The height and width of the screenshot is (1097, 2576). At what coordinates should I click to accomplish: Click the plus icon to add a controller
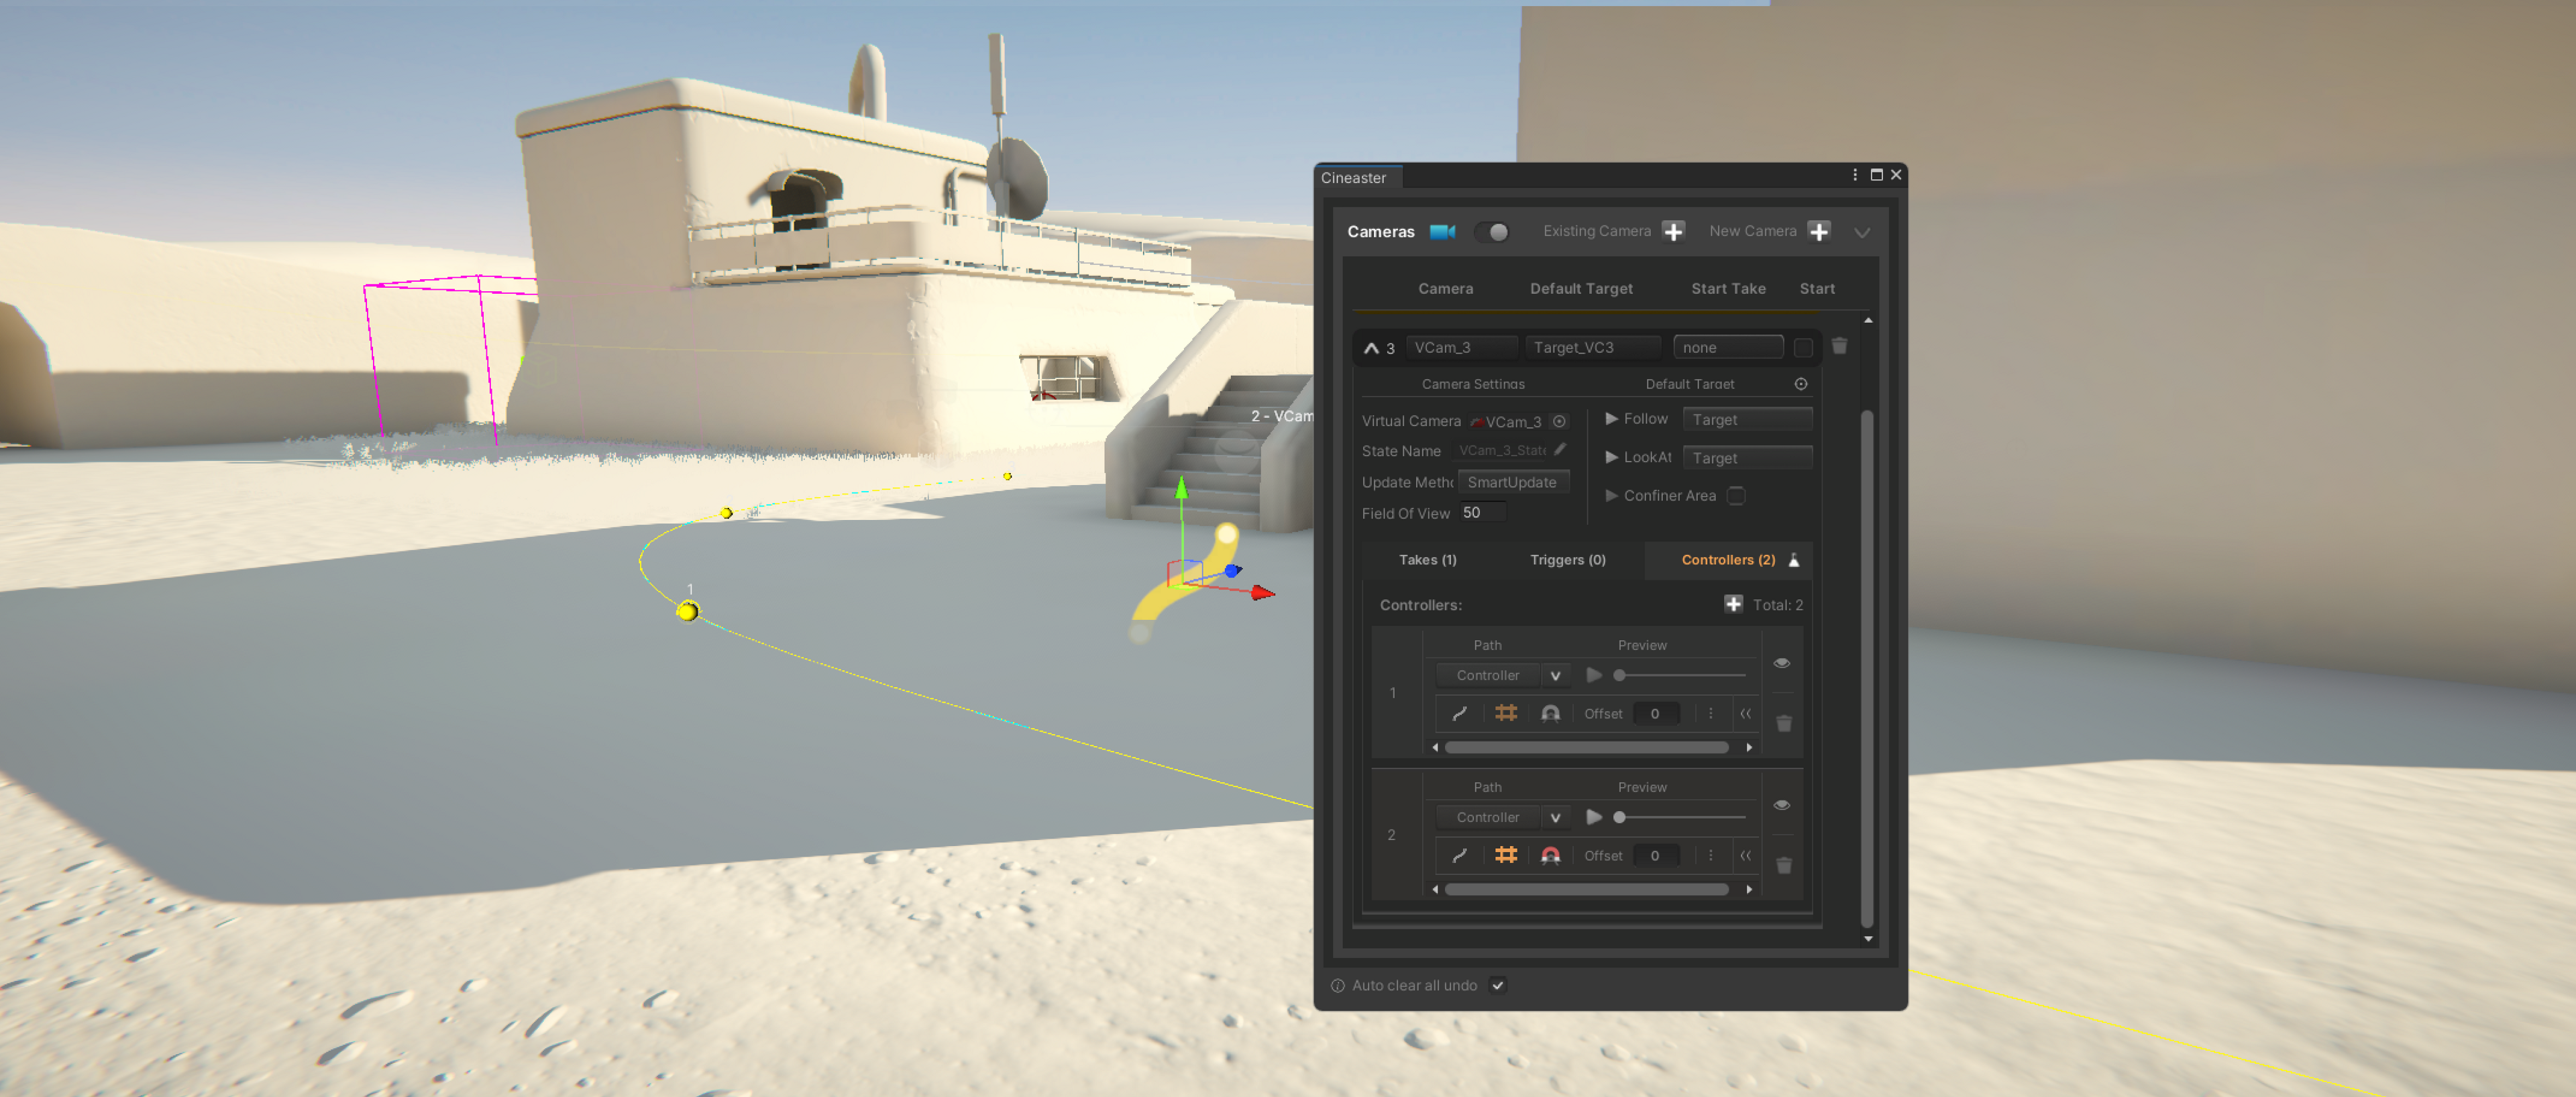pos(1733,604)
